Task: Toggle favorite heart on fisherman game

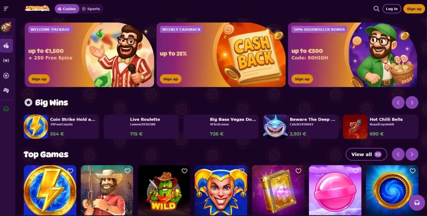Action: (x=128, y=171)
